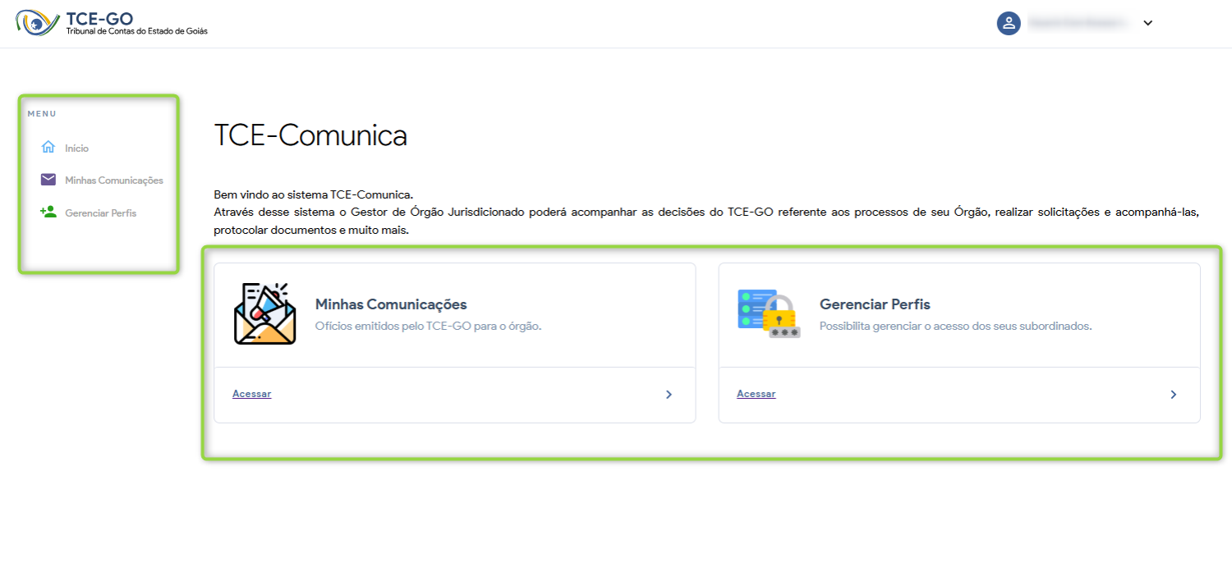The height and width of the screenshot is (585, 1232).
Task: Click 'Ofícios emitidos pelo TCE-GO para o órgão.' text
Action: point(428,326)
